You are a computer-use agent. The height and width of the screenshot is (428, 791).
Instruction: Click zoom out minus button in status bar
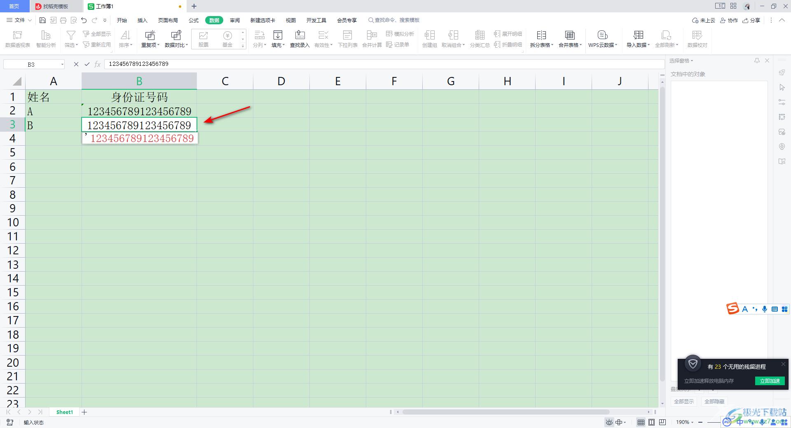700,422
